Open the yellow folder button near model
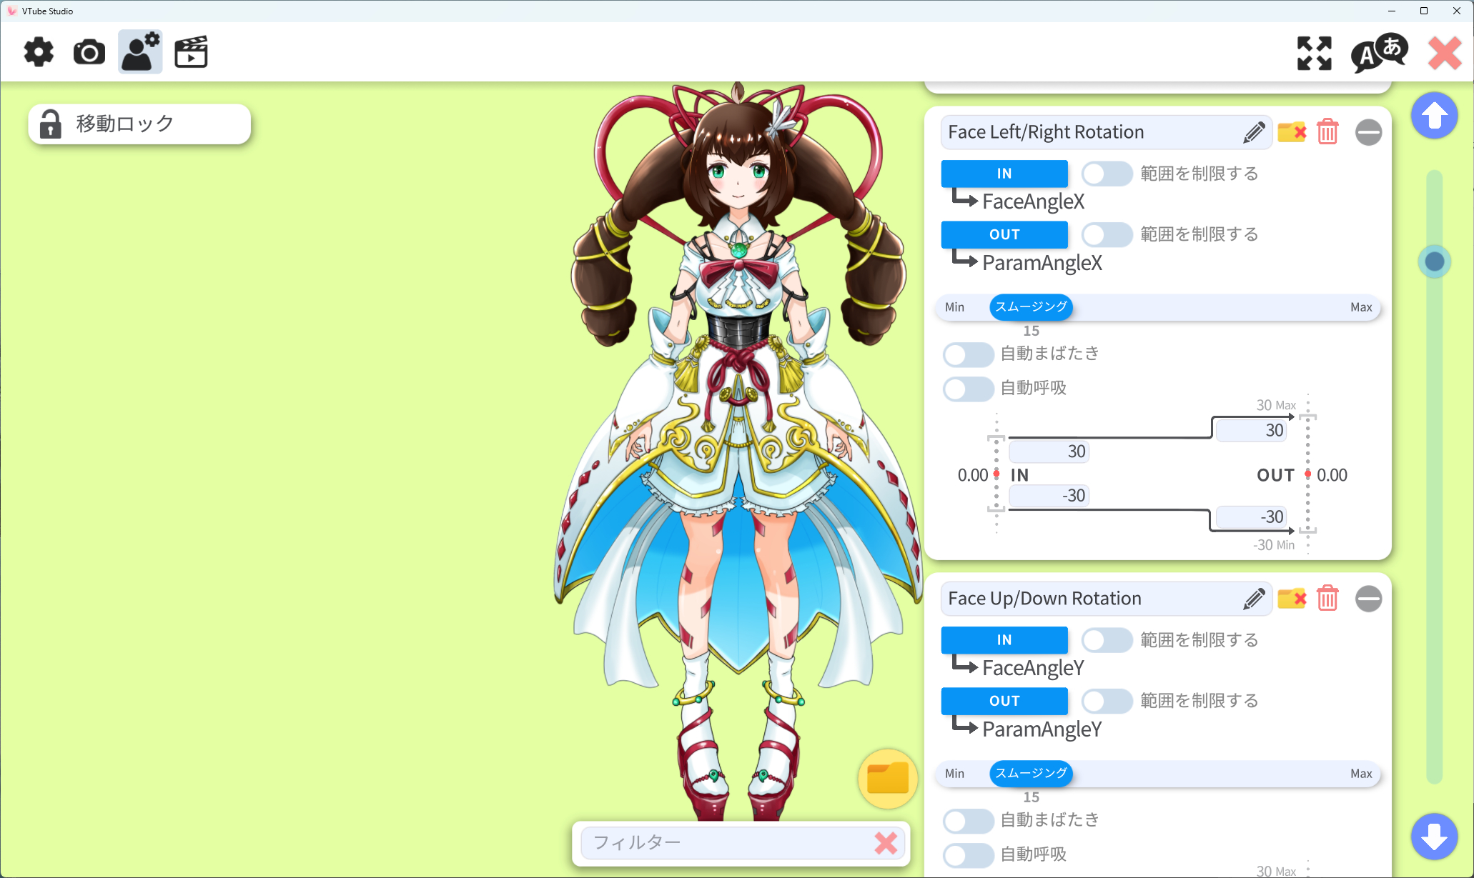Image resolution: width=1474 pixels, height=878 pixels. [x=887, y=778]
